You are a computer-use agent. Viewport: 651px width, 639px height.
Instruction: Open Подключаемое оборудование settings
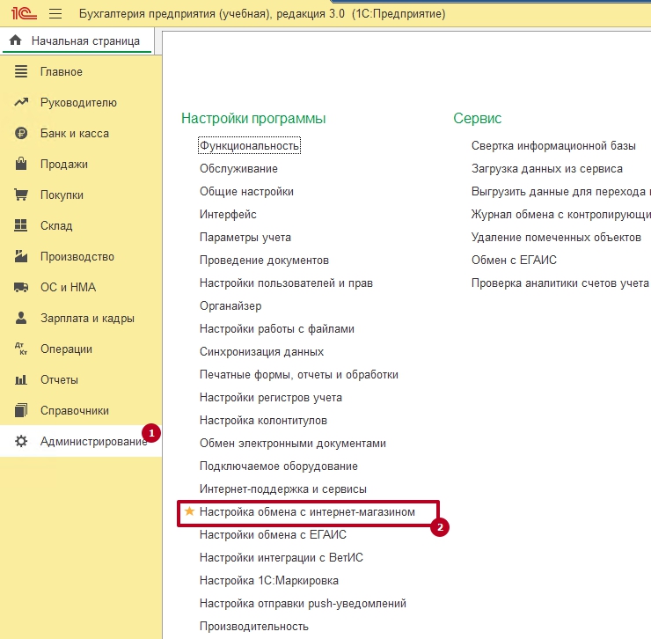278,466
